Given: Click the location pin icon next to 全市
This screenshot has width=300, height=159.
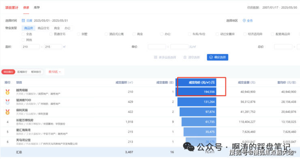Looking at the screenshot, I should pos(244,21).
